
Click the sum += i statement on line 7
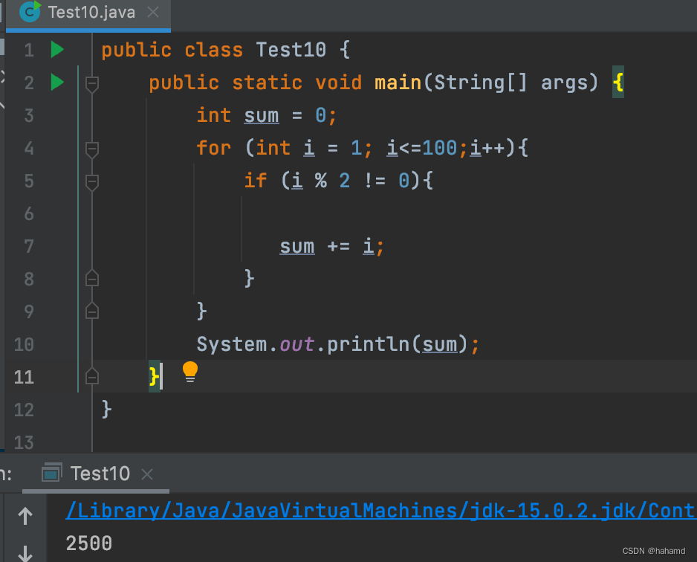tap(331, 246)
